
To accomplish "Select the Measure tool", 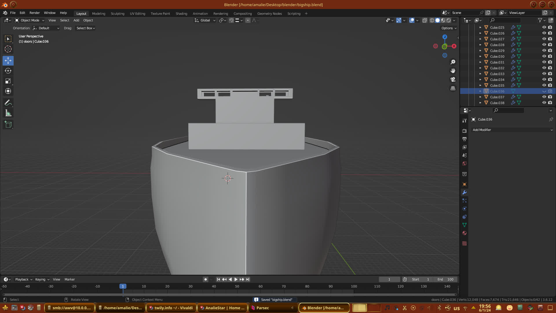I will pos(8,113).
